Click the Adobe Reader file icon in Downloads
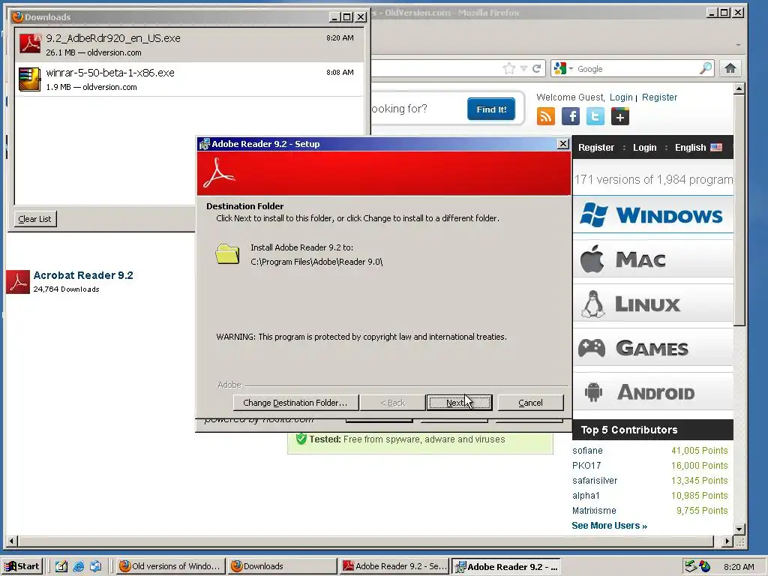This screenshot has height=576, width=768. tap(30, 43)
